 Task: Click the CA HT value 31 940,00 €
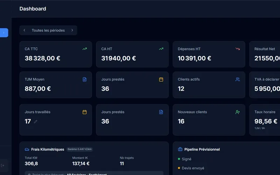point(119,58)
